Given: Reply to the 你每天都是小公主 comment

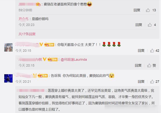Looking at the screenshot, I should click(141, 51).
